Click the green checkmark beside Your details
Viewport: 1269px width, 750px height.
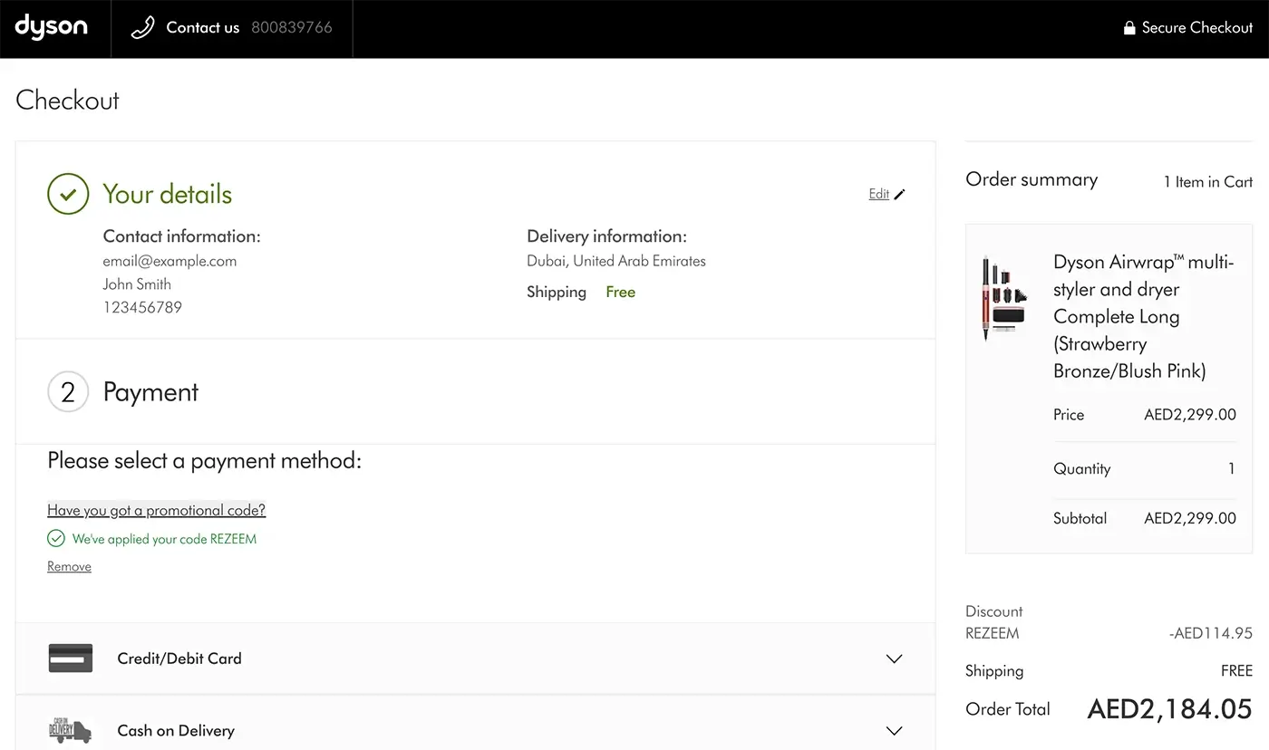point(68,194)
